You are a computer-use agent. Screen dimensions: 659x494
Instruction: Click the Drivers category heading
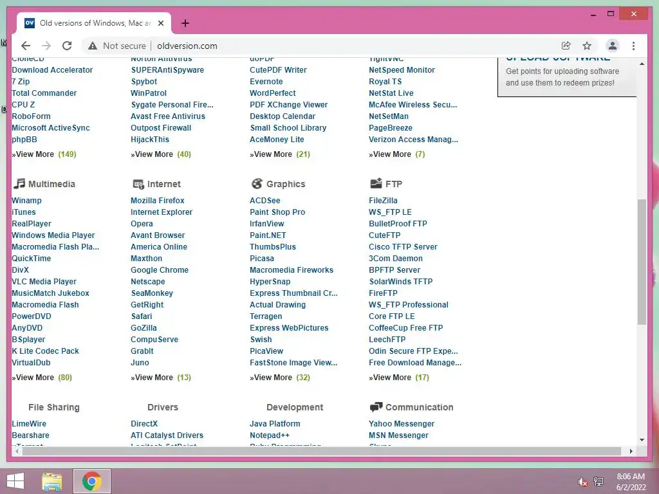(163, 407)
